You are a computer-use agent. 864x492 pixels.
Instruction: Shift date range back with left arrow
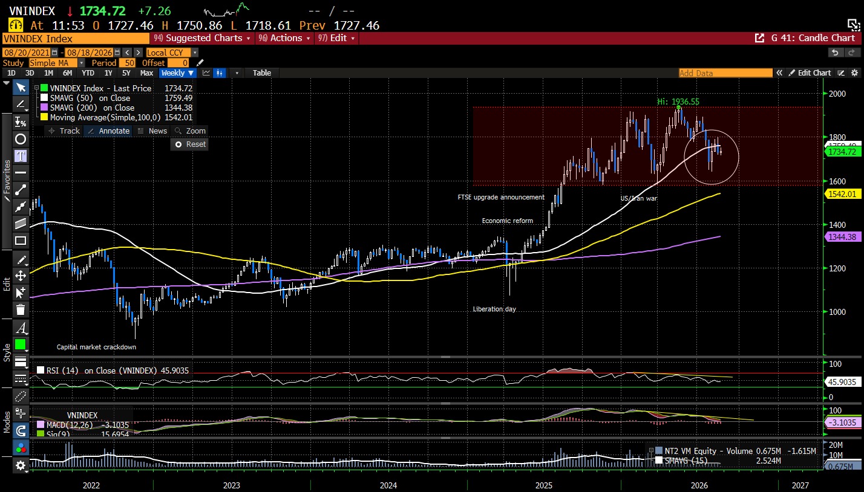pos(128,53)
